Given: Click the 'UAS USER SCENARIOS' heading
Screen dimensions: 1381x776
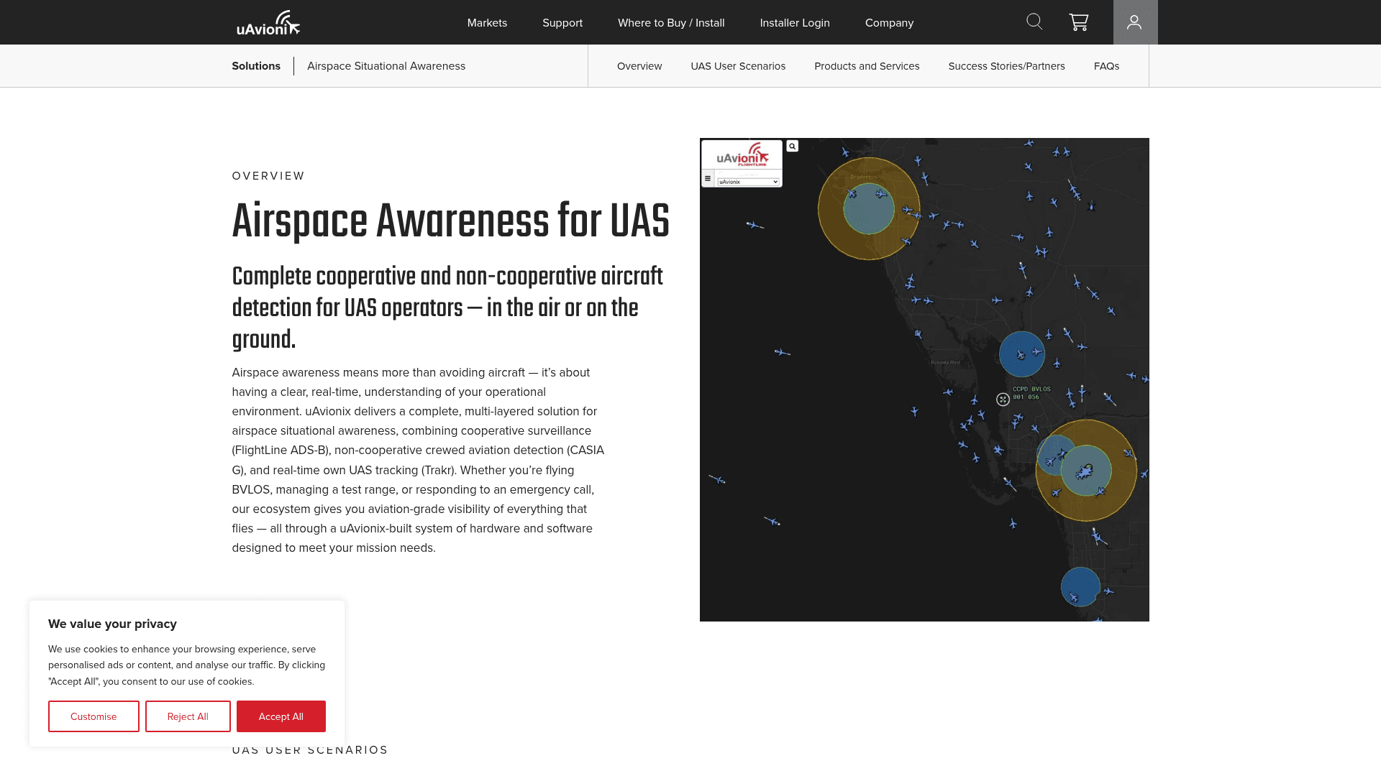Looking at the screenshot, I should 310,750.
